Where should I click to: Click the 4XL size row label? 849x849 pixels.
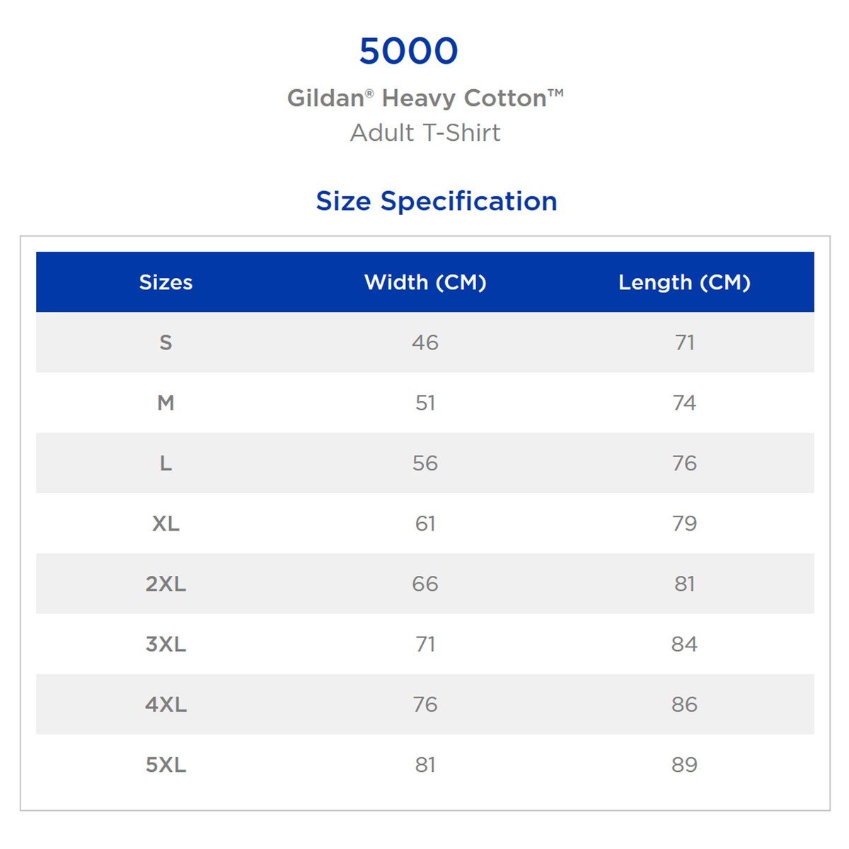[x=166, y=705]
